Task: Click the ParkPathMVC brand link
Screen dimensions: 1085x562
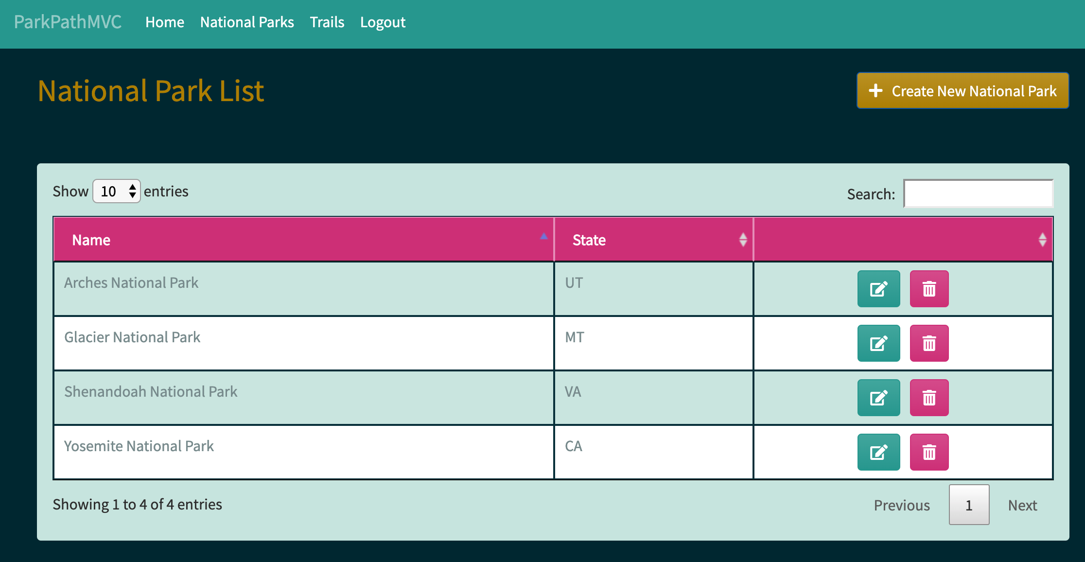Action: (68, 22)
